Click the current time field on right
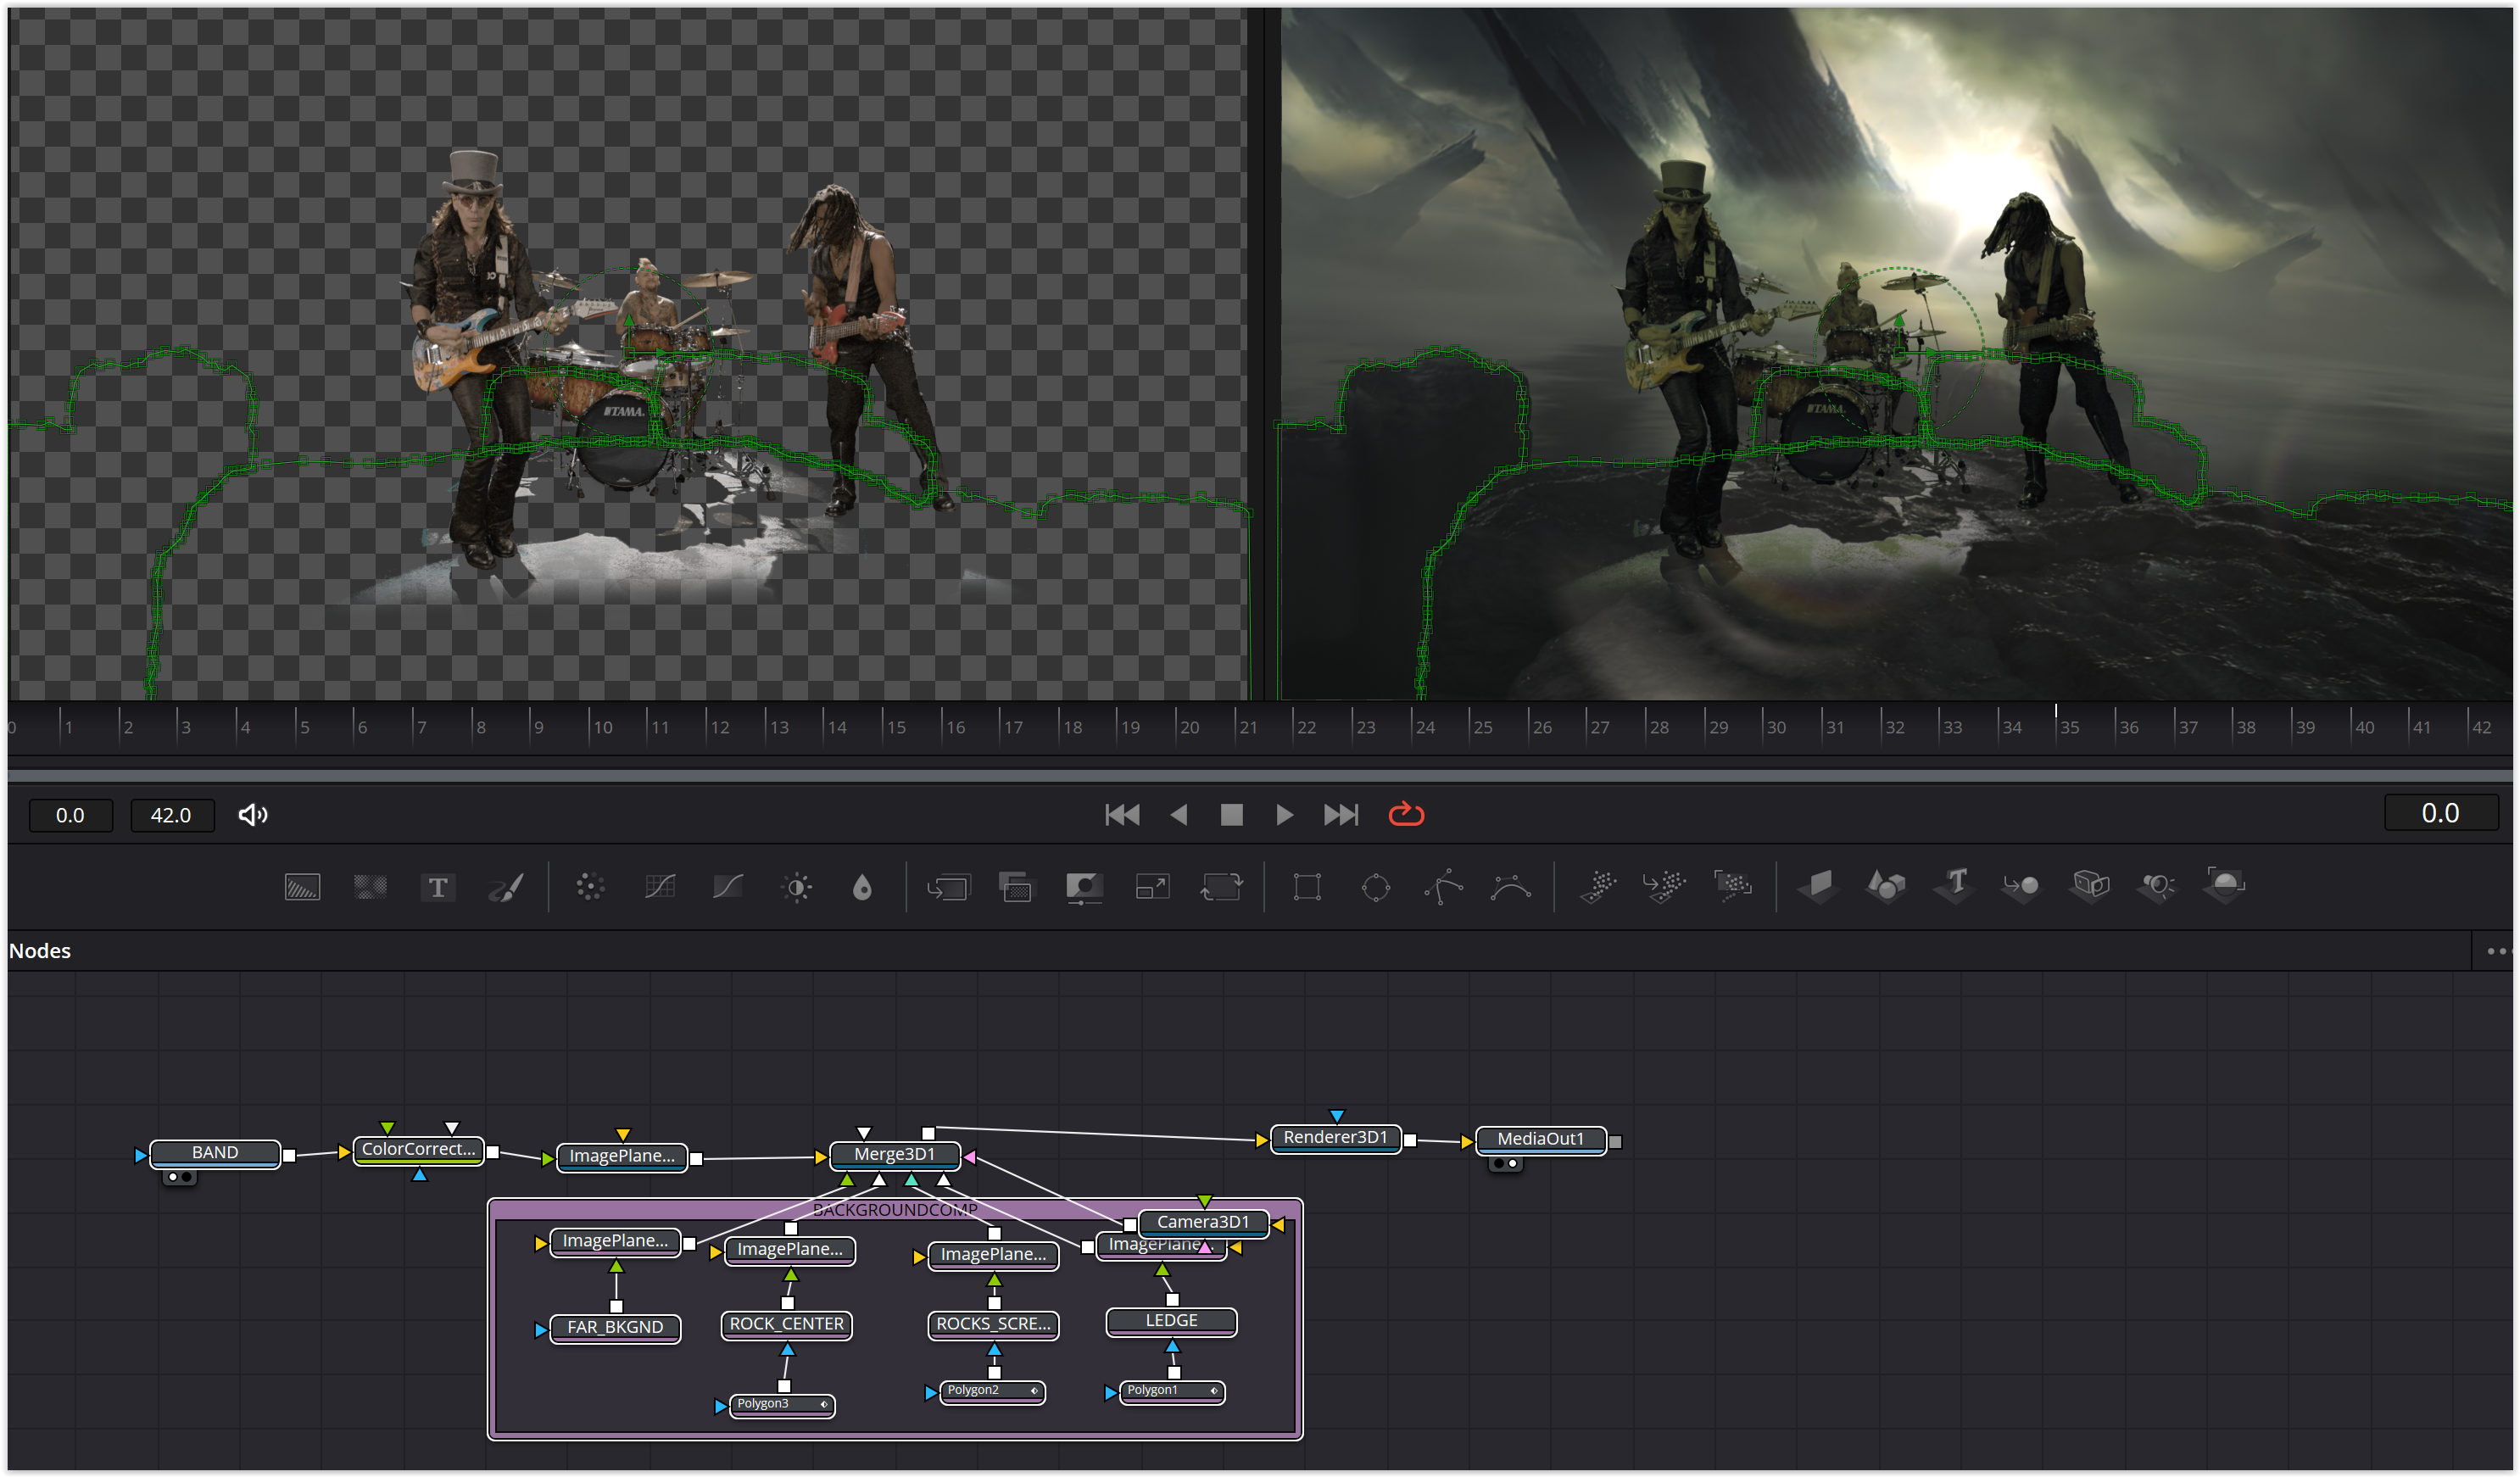The image size is (2520, 1477). (2441, 814)
